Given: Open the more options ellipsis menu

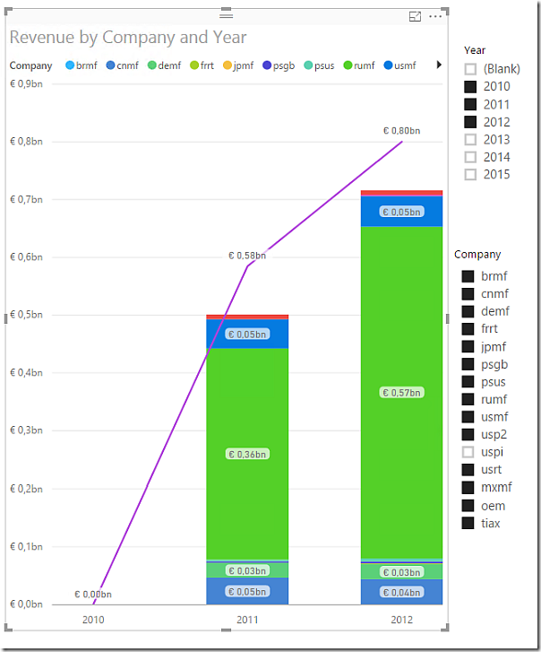Looking at the screenshot, I should [435, 16].
